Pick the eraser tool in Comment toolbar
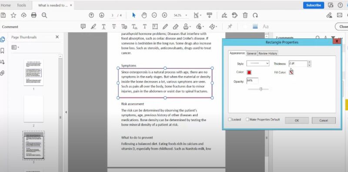 (x=175, y=27)
